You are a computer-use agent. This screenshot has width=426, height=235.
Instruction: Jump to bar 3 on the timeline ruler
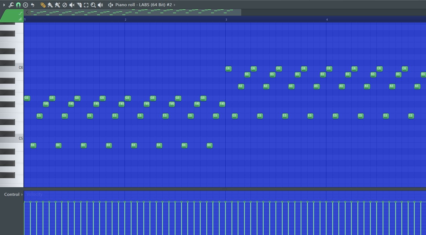point(226,20)
